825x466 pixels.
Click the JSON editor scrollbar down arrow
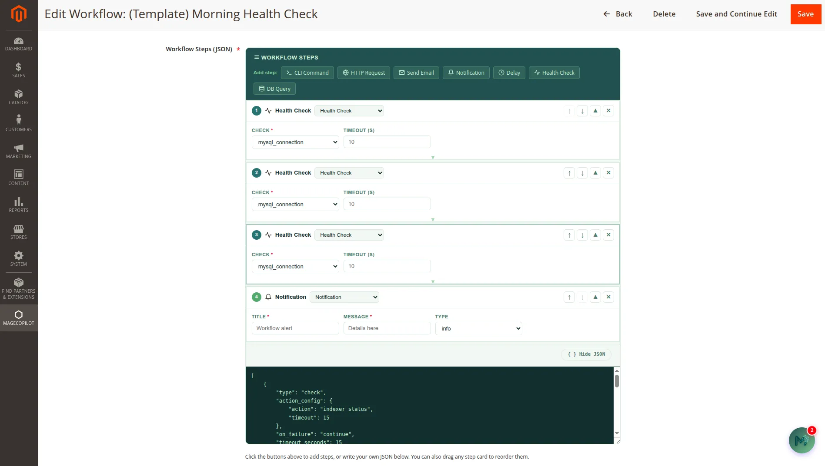pos(617,433)
